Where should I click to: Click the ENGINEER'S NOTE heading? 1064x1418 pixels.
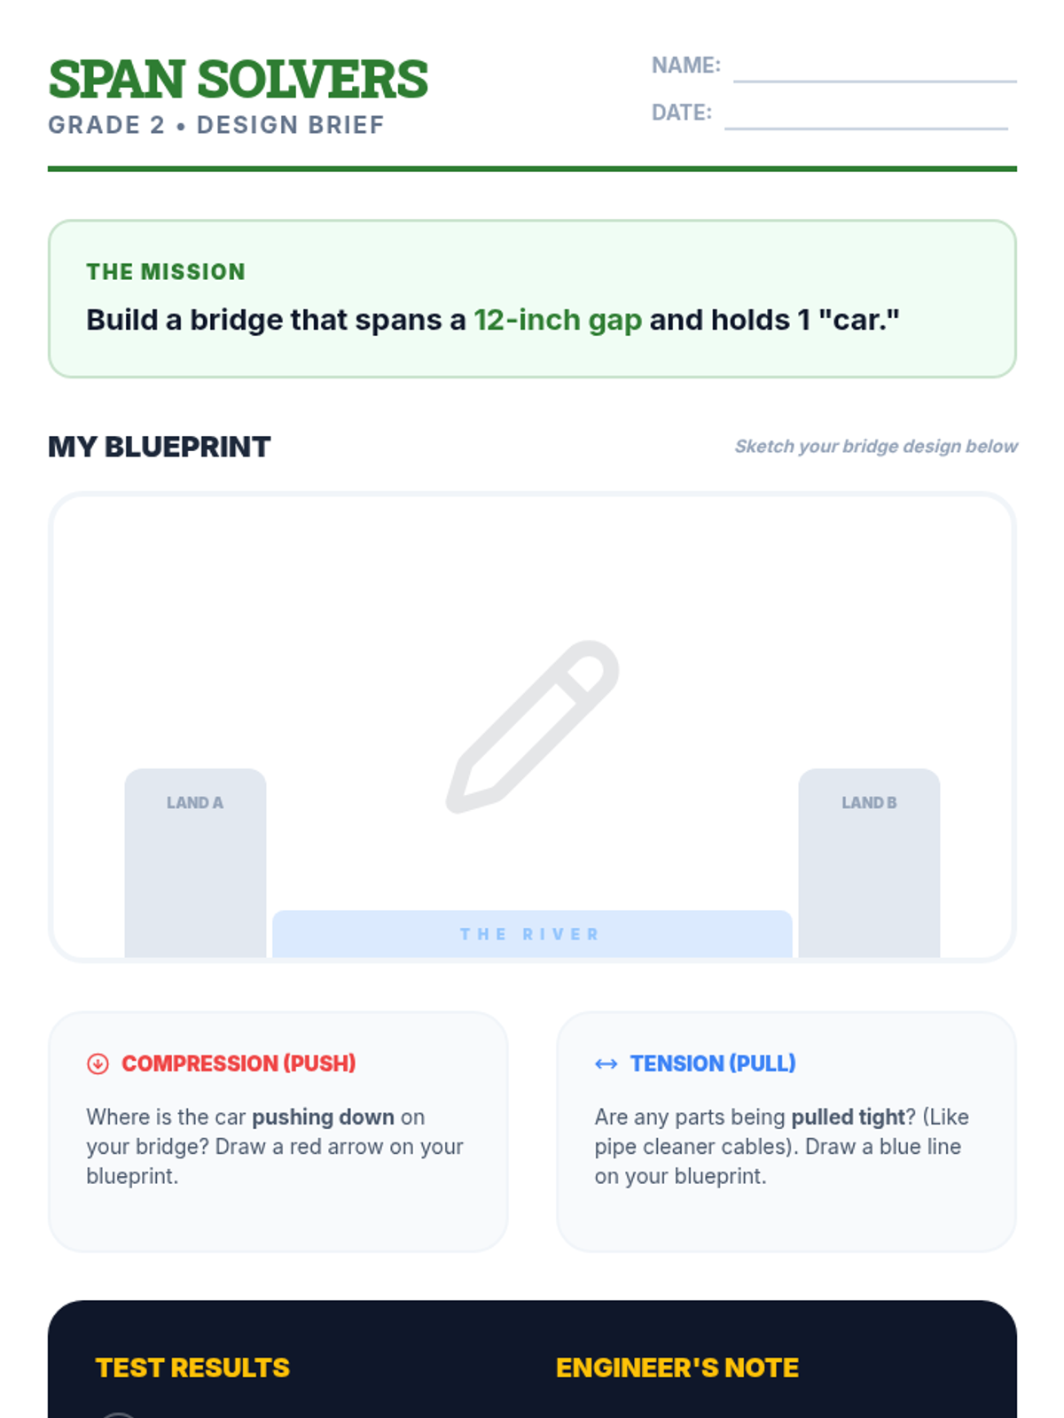677,1368
